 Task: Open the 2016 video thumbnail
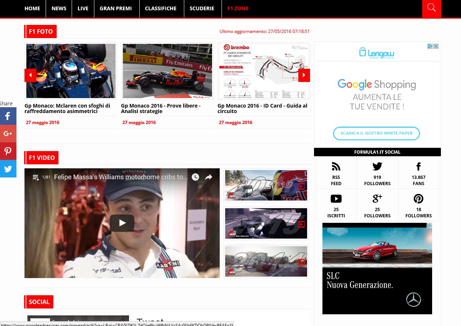click(x=266, y=185)
